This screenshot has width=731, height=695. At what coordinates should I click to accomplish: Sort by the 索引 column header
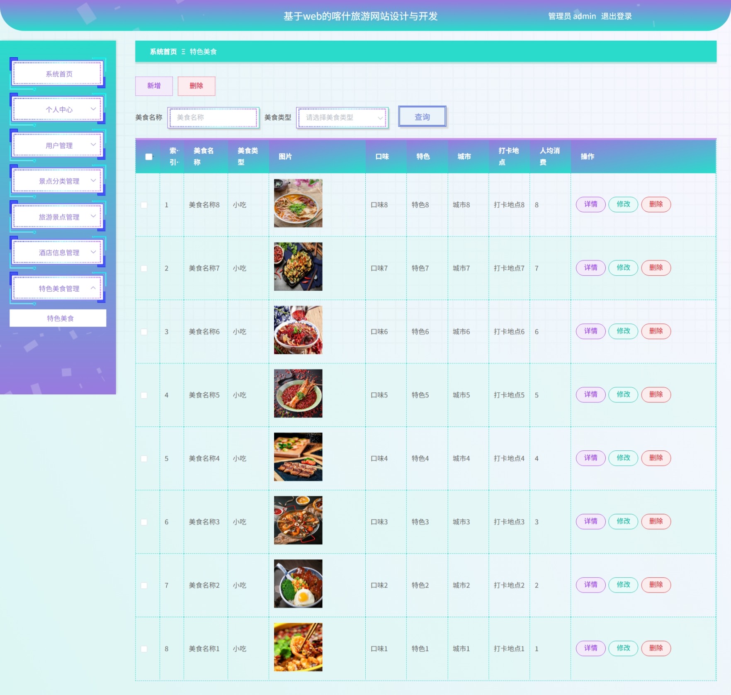point(174,156)
